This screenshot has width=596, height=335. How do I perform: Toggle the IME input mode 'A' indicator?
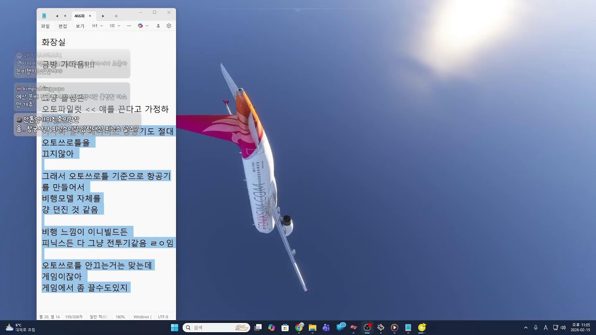(x=546, y=328)
